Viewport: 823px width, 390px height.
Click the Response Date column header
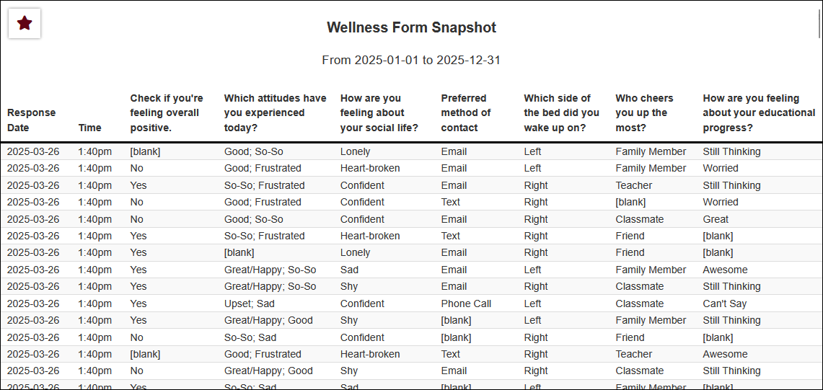click(x=31, y=120)
